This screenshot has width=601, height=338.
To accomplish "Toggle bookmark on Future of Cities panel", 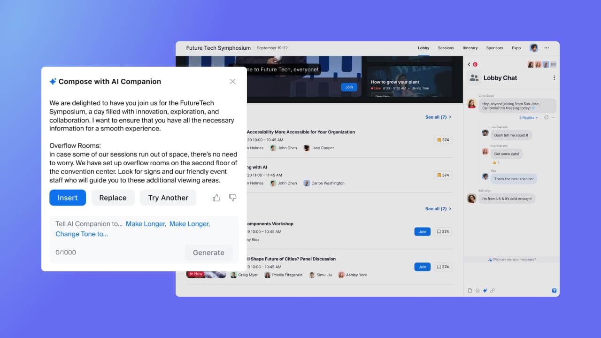I will [x=443, y=267].
